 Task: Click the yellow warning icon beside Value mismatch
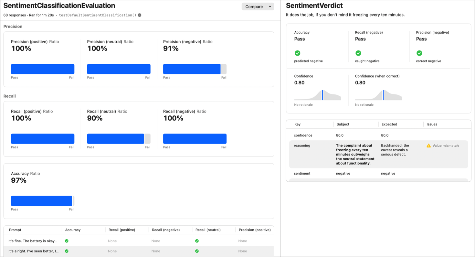429,146
